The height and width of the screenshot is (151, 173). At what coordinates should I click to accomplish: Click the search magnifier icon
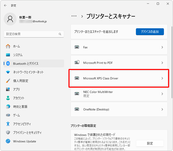60,34
